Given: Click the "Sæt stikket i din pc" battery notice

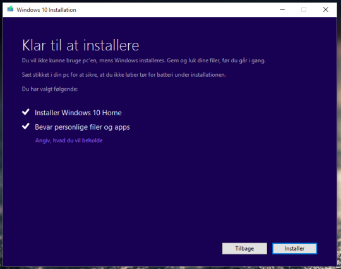Looking at the screenshot, I should point(124,75).
